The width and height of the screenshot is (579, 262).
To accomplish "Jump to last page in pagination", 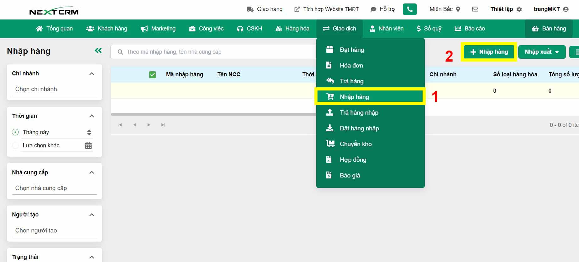I will [163, 125].
